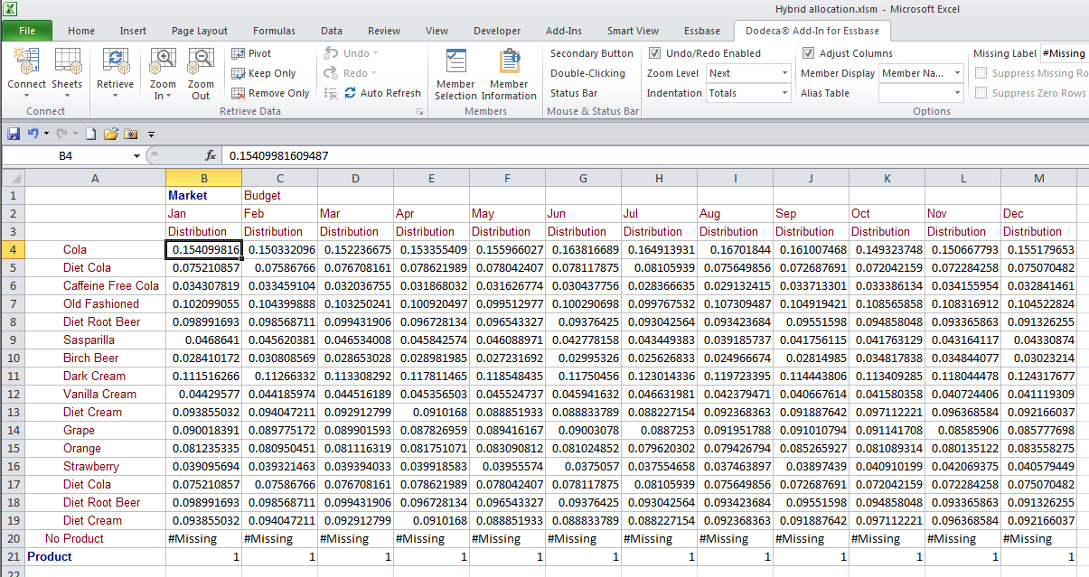Open the Page Layout tab
The height and width of the screenshot is (577, 1089).
click(200, 31)
